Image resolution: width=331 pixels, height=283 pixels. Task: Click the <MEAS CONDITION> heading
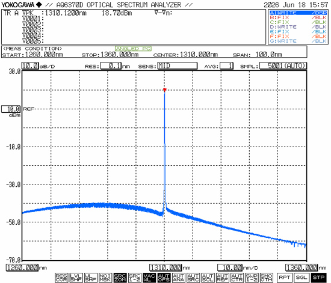coord(32,49)
